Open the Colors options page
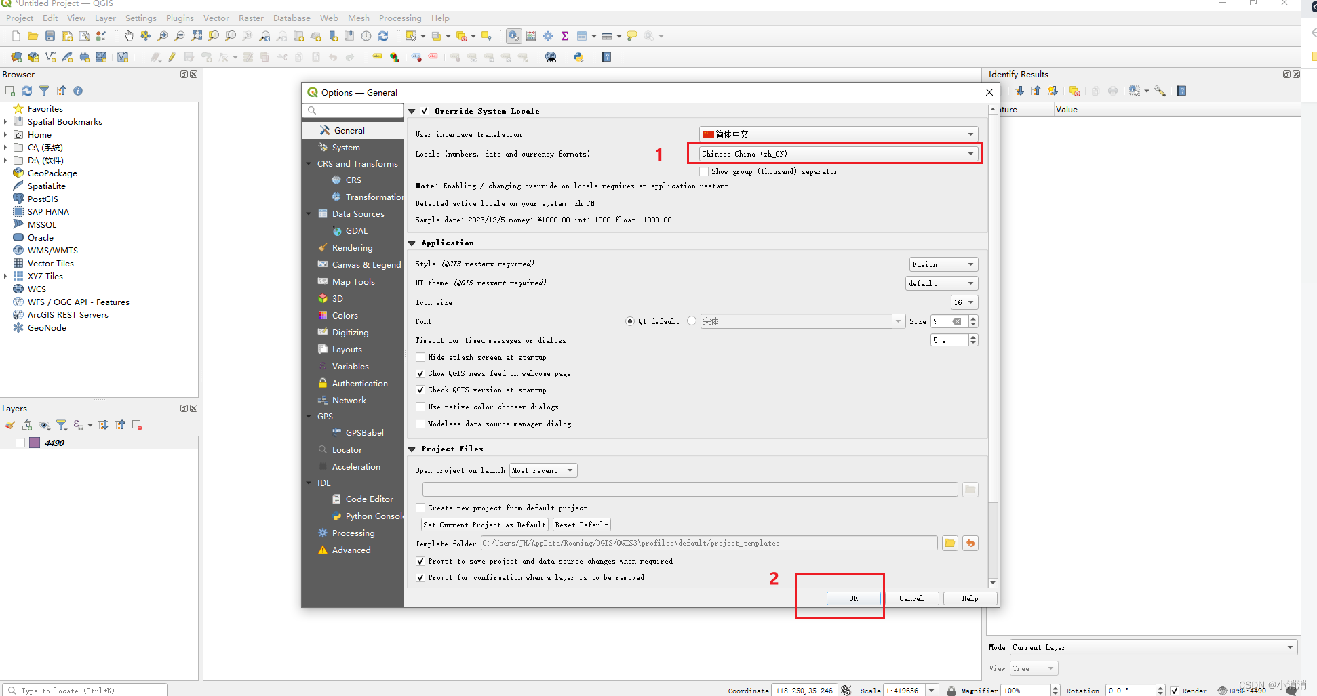This screenshot has height=696, width=1317. (x=345, y=315)
